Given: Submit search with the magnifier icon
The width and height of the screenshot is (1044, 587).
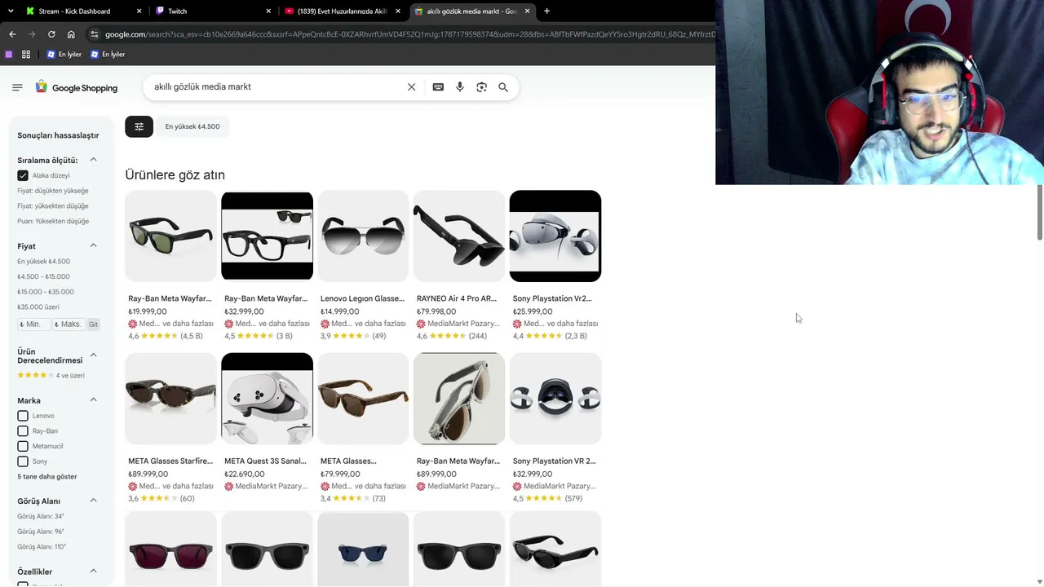Looking at the screenshot, I should (503, 87).
